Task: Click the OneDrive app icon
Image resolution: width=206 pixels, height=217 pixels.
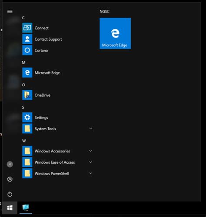Action: click(27, 95)
